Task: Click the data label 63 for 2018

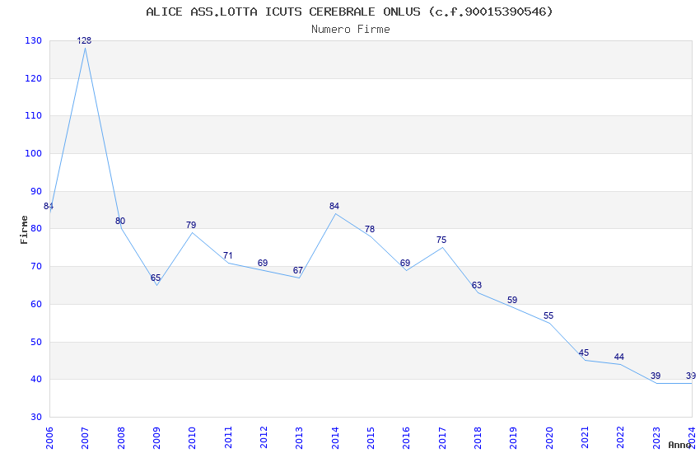Action: point(477,285)
